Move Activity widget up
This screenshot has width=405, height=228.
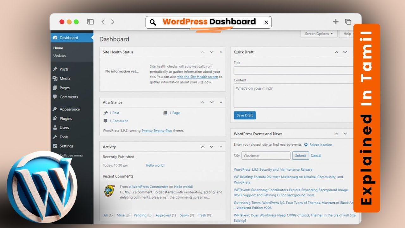coord(203,147)
